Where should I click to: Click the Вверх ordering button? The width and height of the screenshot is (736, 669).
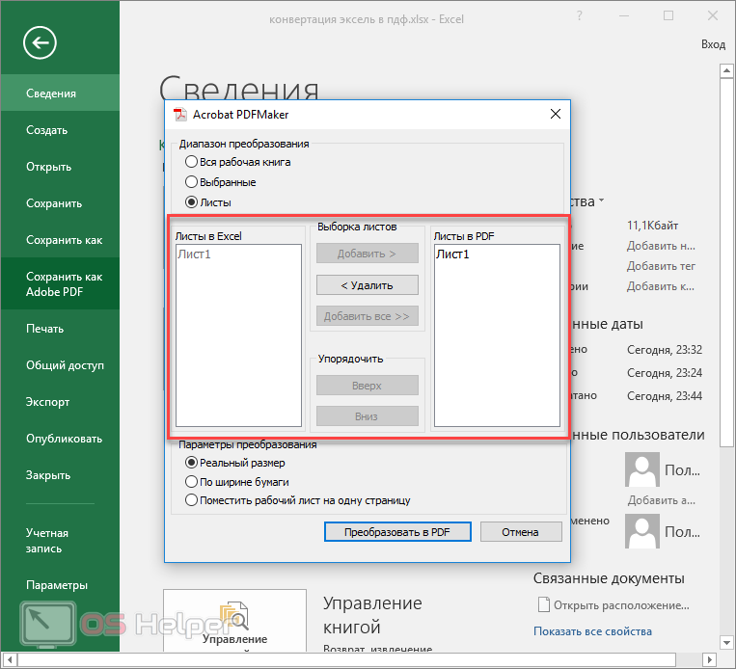click(368, 386)
